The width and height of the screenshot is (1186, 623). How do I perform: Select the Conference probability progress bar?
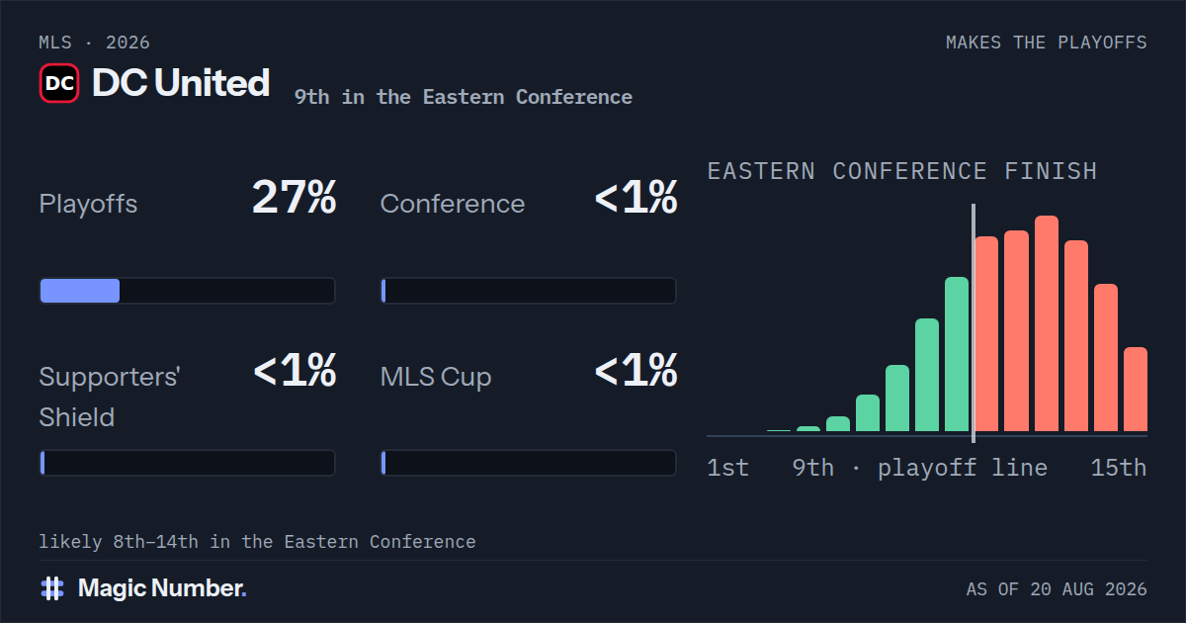tap(529, 291)
